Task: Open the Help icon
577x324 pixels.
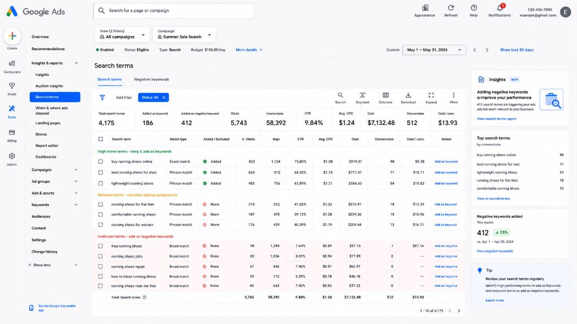Action: (x=473, y=8)
